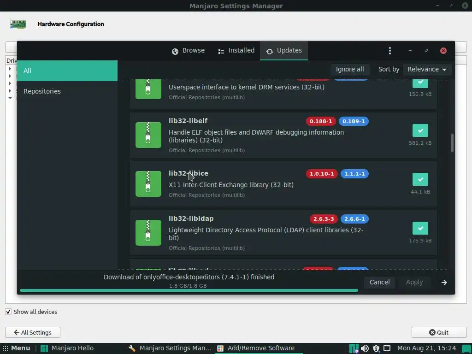Open the three-dot options menu in Add/Remove Software

[x=390, y=51]
